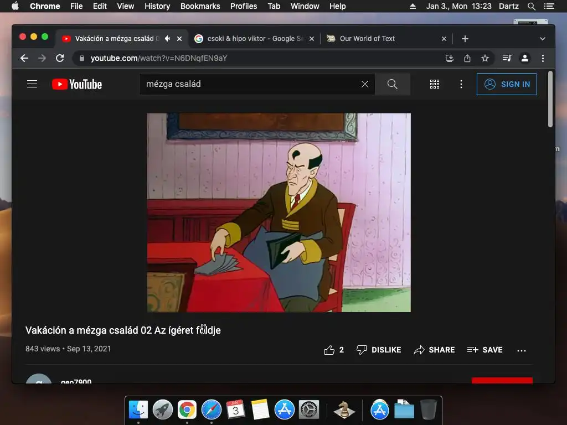This screenshot has width=567, height=425.
Task: Dislike the video
Action: 379,350
